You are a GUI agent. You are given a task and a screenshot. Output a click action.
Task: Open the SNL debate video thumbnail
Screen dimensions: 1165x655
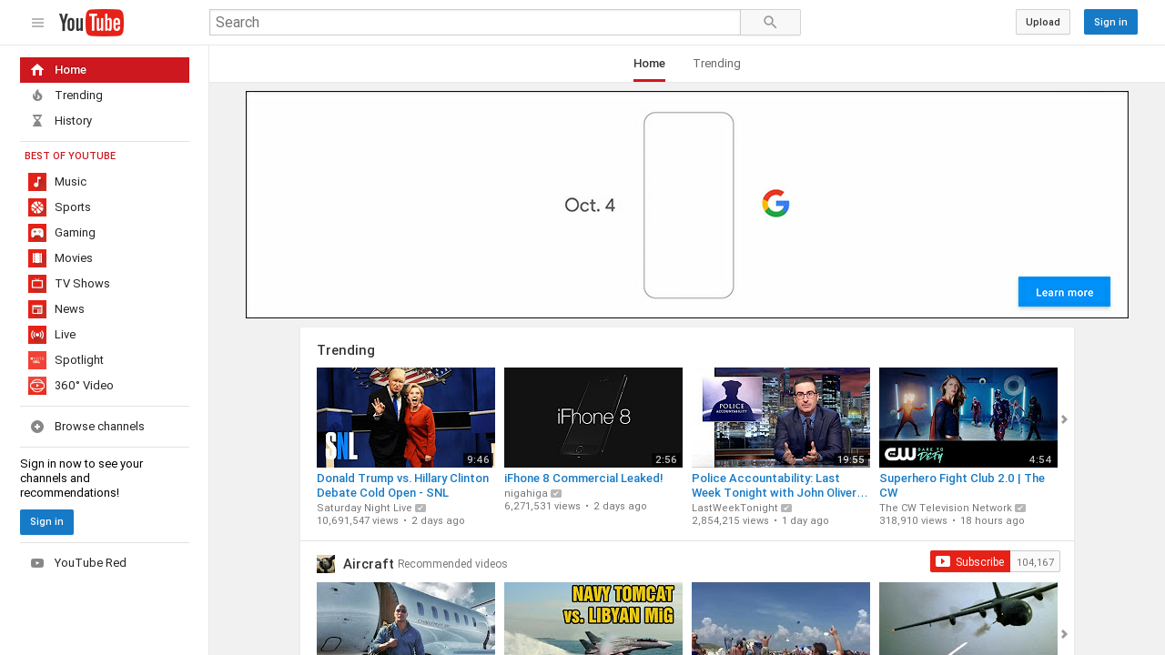(x=406, y=418)
